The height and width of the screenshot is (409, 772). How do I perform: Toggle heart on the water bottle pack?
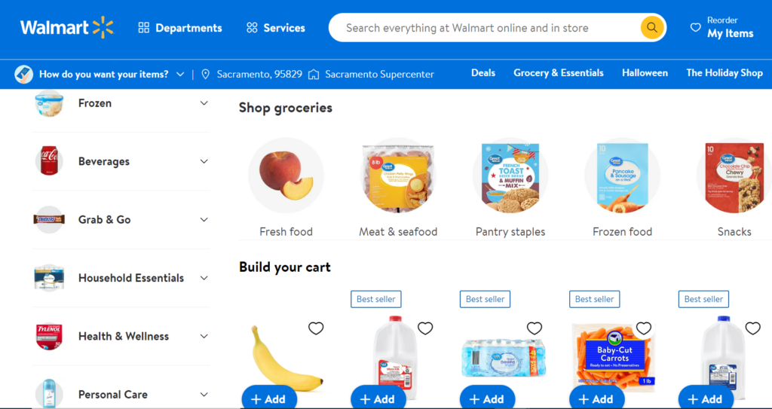click(535, 328)
